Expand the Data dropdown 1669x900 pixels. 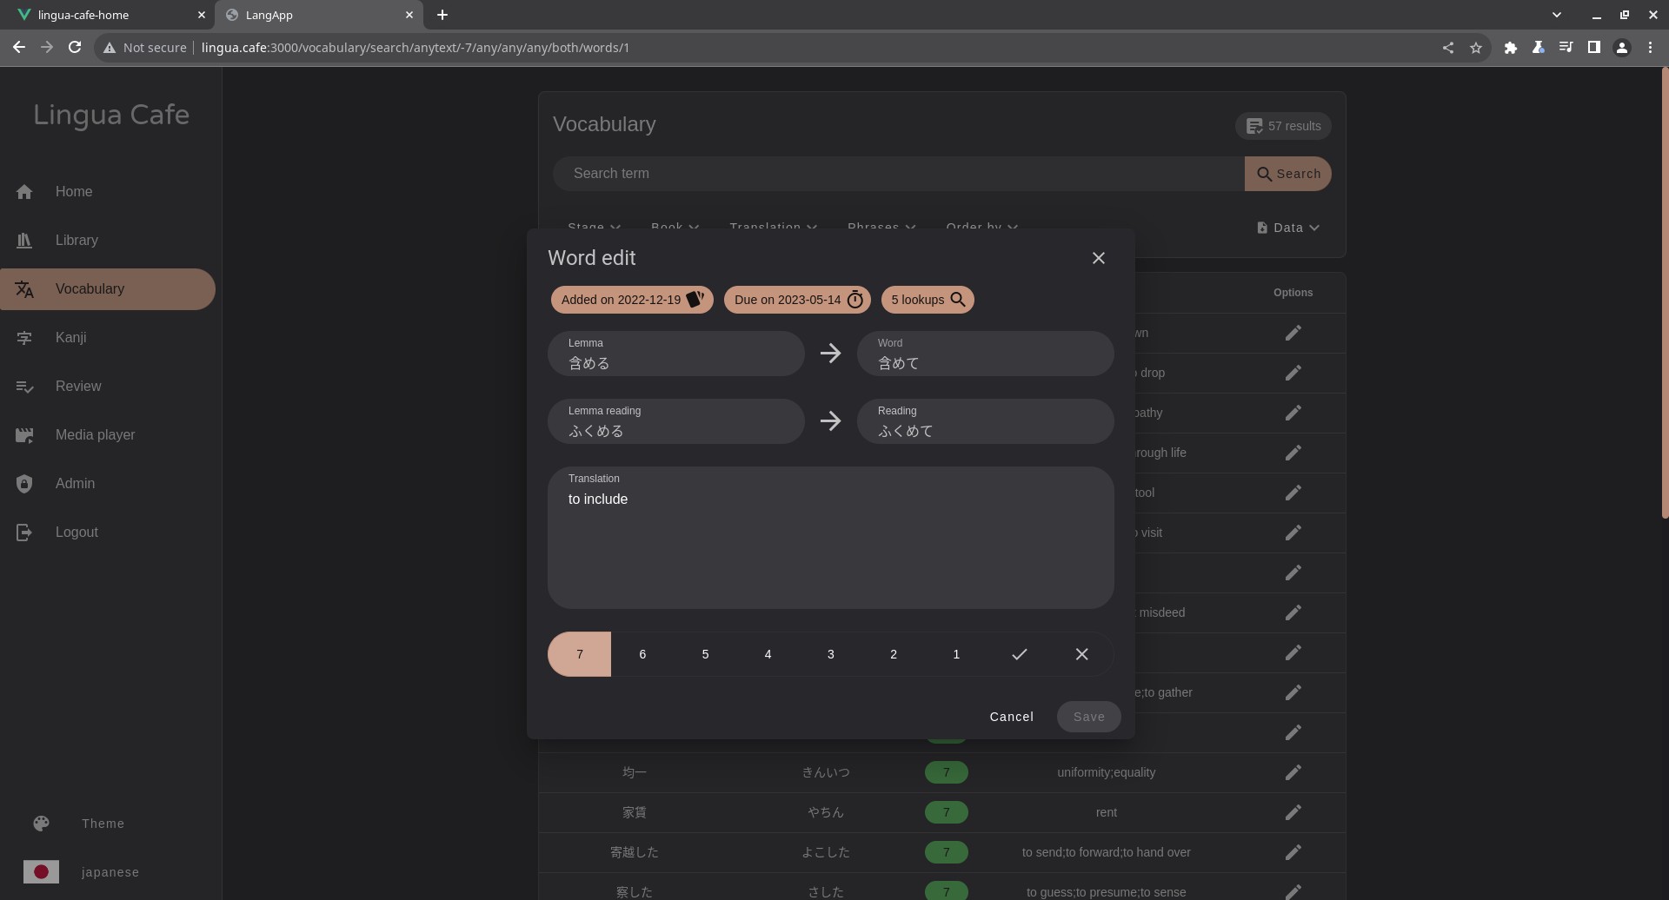[x=1287, y=228]
